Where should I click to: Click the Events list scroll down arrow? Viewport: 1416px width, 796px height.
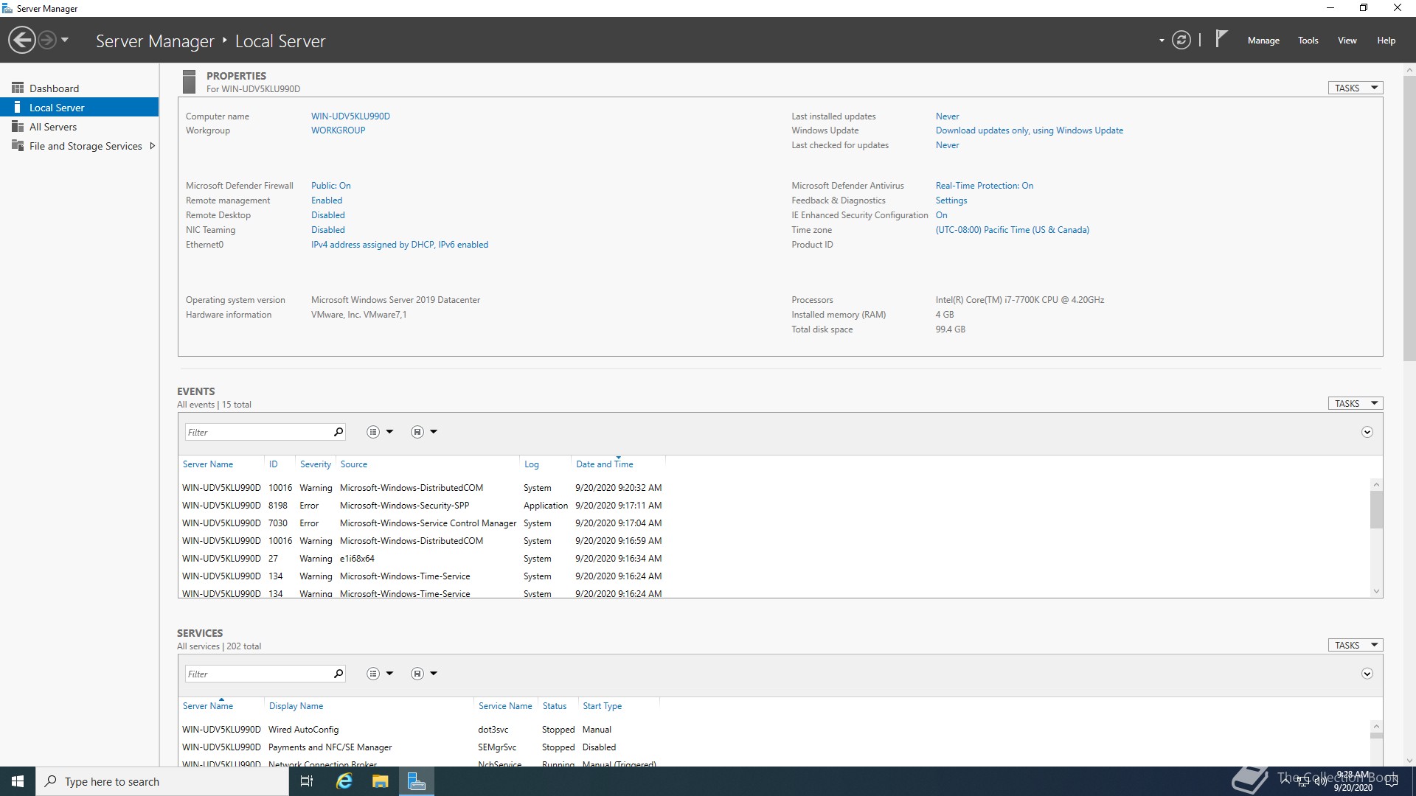coord(1376,591)
